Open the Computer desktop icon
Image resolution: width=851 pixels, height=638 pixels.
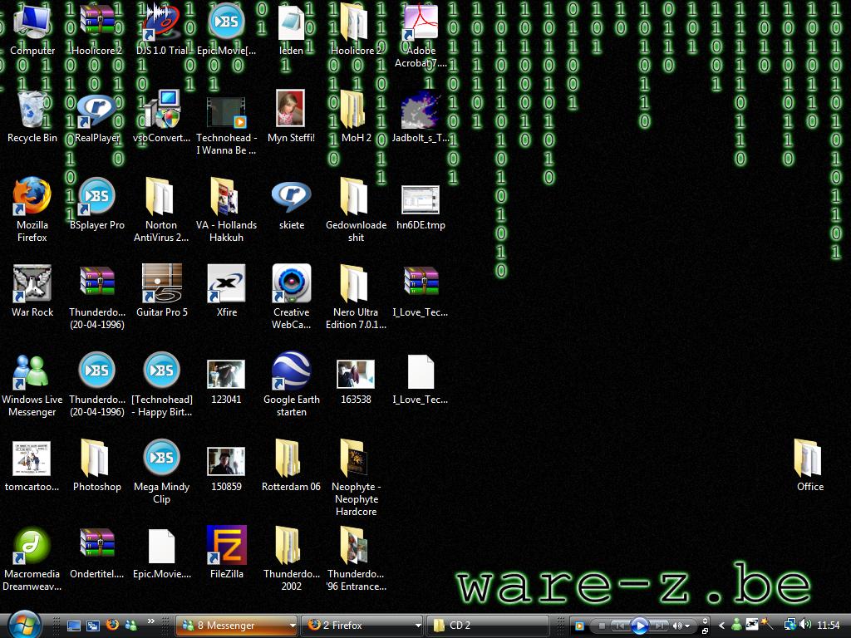click(x=32, y=30)
